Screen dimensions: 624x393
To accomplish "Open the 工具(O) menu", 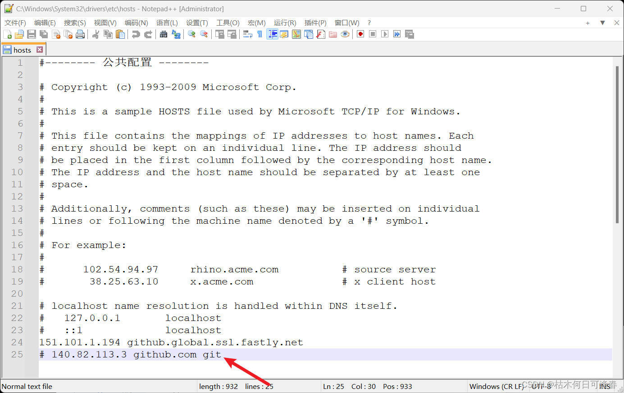I will (228, 23).
